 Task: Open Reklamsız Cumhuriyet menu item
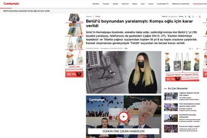tap(180, 4)
